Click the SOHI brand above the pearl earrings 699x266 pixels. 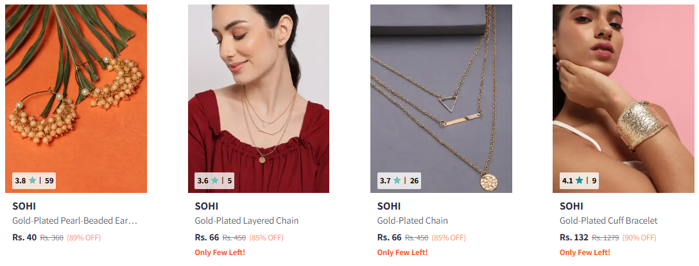pyautogui.click(x=24, y=206)
